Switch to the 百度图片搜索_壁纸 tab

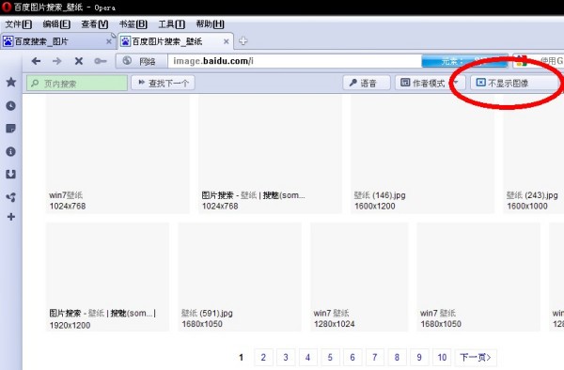176,41
